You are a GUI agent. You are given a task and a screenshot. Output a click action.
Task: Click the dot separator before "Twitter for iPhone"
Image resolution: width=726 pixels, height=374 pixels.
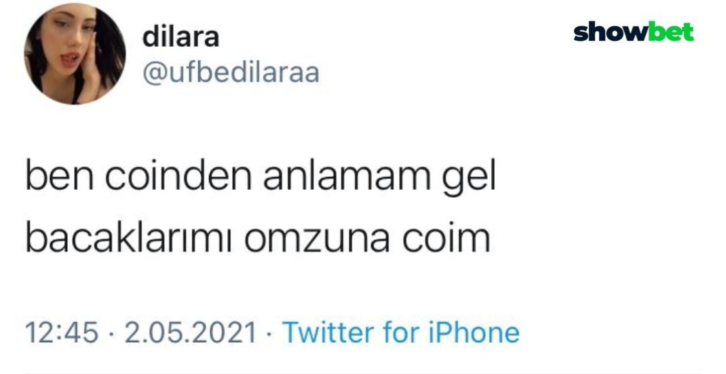(x=269, y=333)
